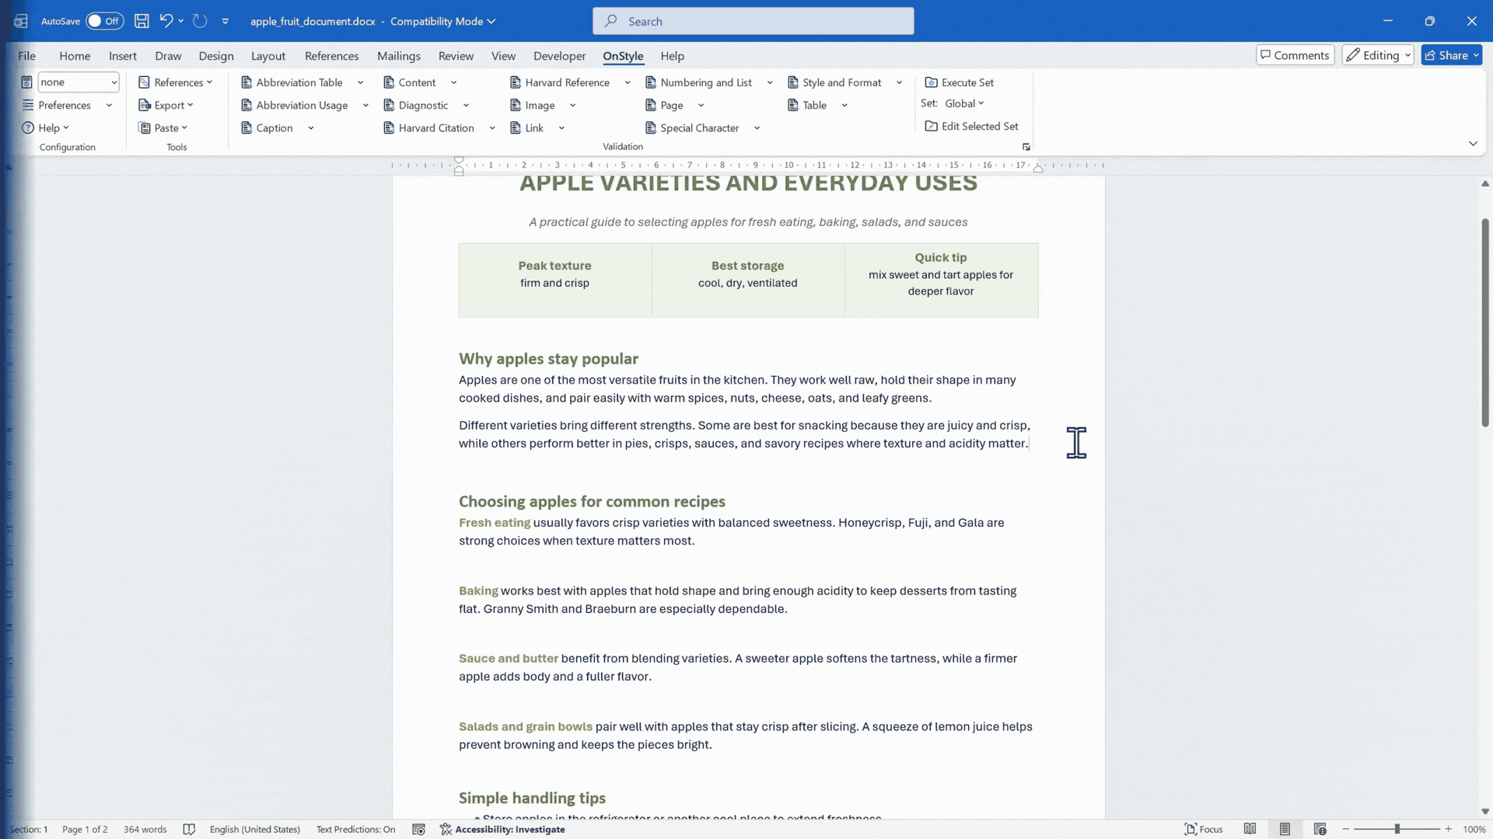The image size is (1493, 839).
Task: Open the Design tab
Action: pos(216,56)
